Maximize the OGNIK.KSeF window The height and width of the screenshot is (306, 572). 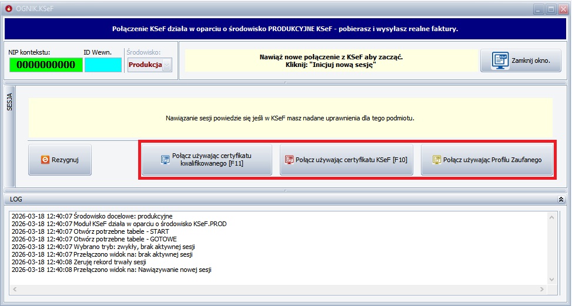point(550,9)
